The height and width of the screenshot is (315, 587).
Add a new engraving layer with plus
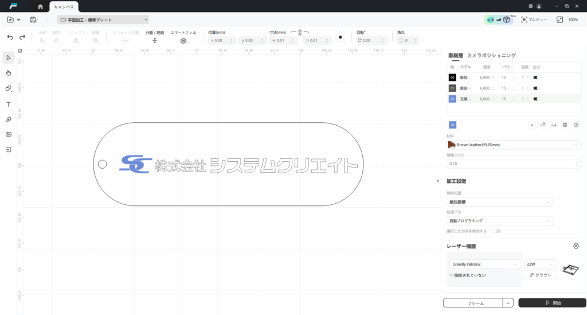click(531, 125)
